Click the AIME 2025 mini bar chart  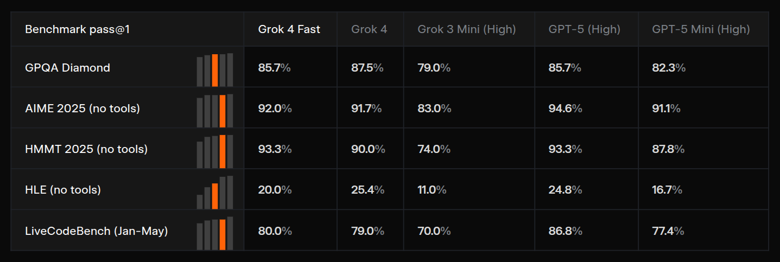[215, 111]
